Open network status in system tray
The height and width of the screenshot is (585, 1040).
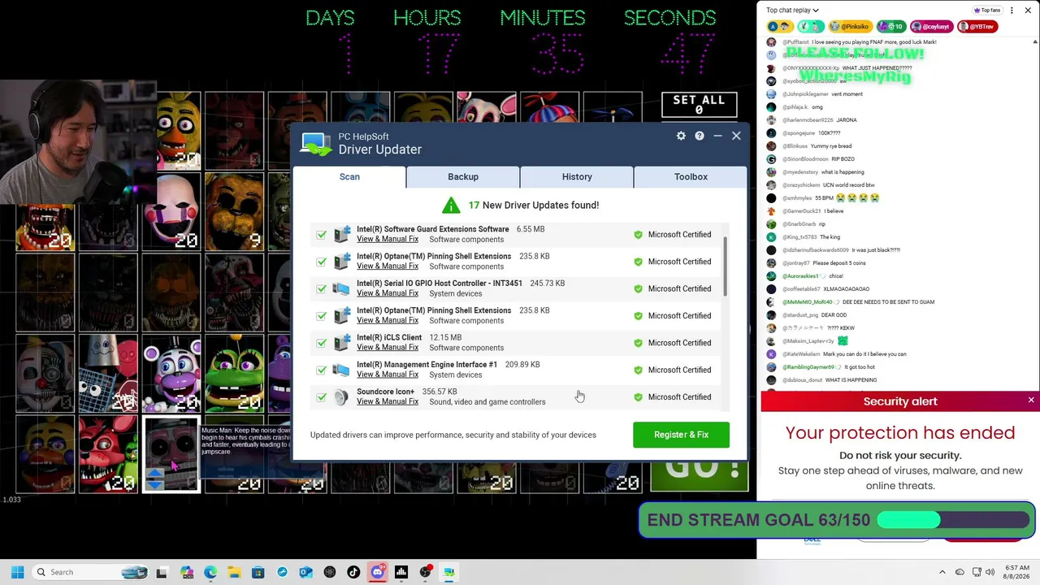(x=977, y=572)
